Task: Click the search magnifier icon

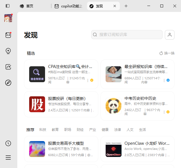Action: [x=95, y=35]
